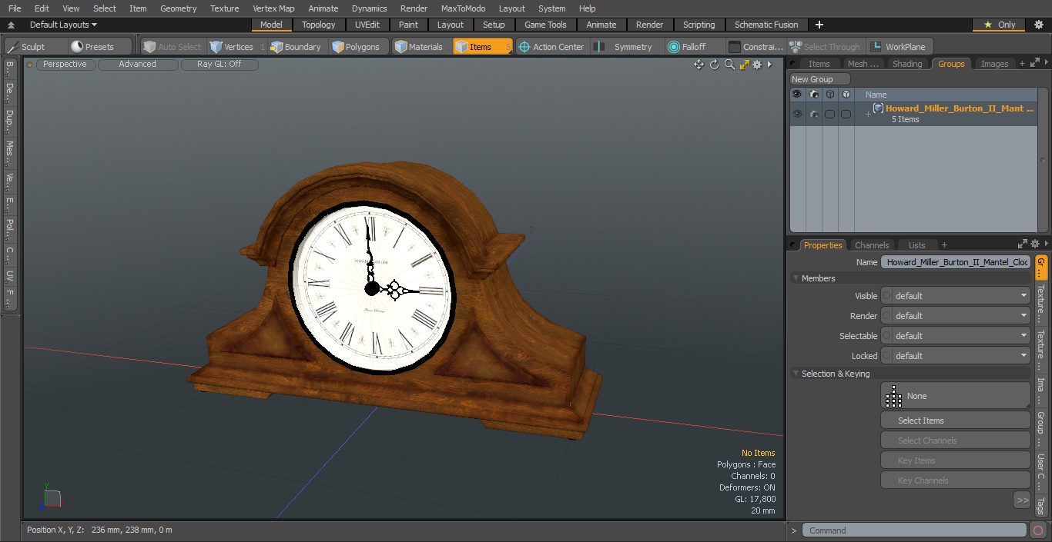
Task: Click the Ray GL: Off button
Action: [219, 65]
